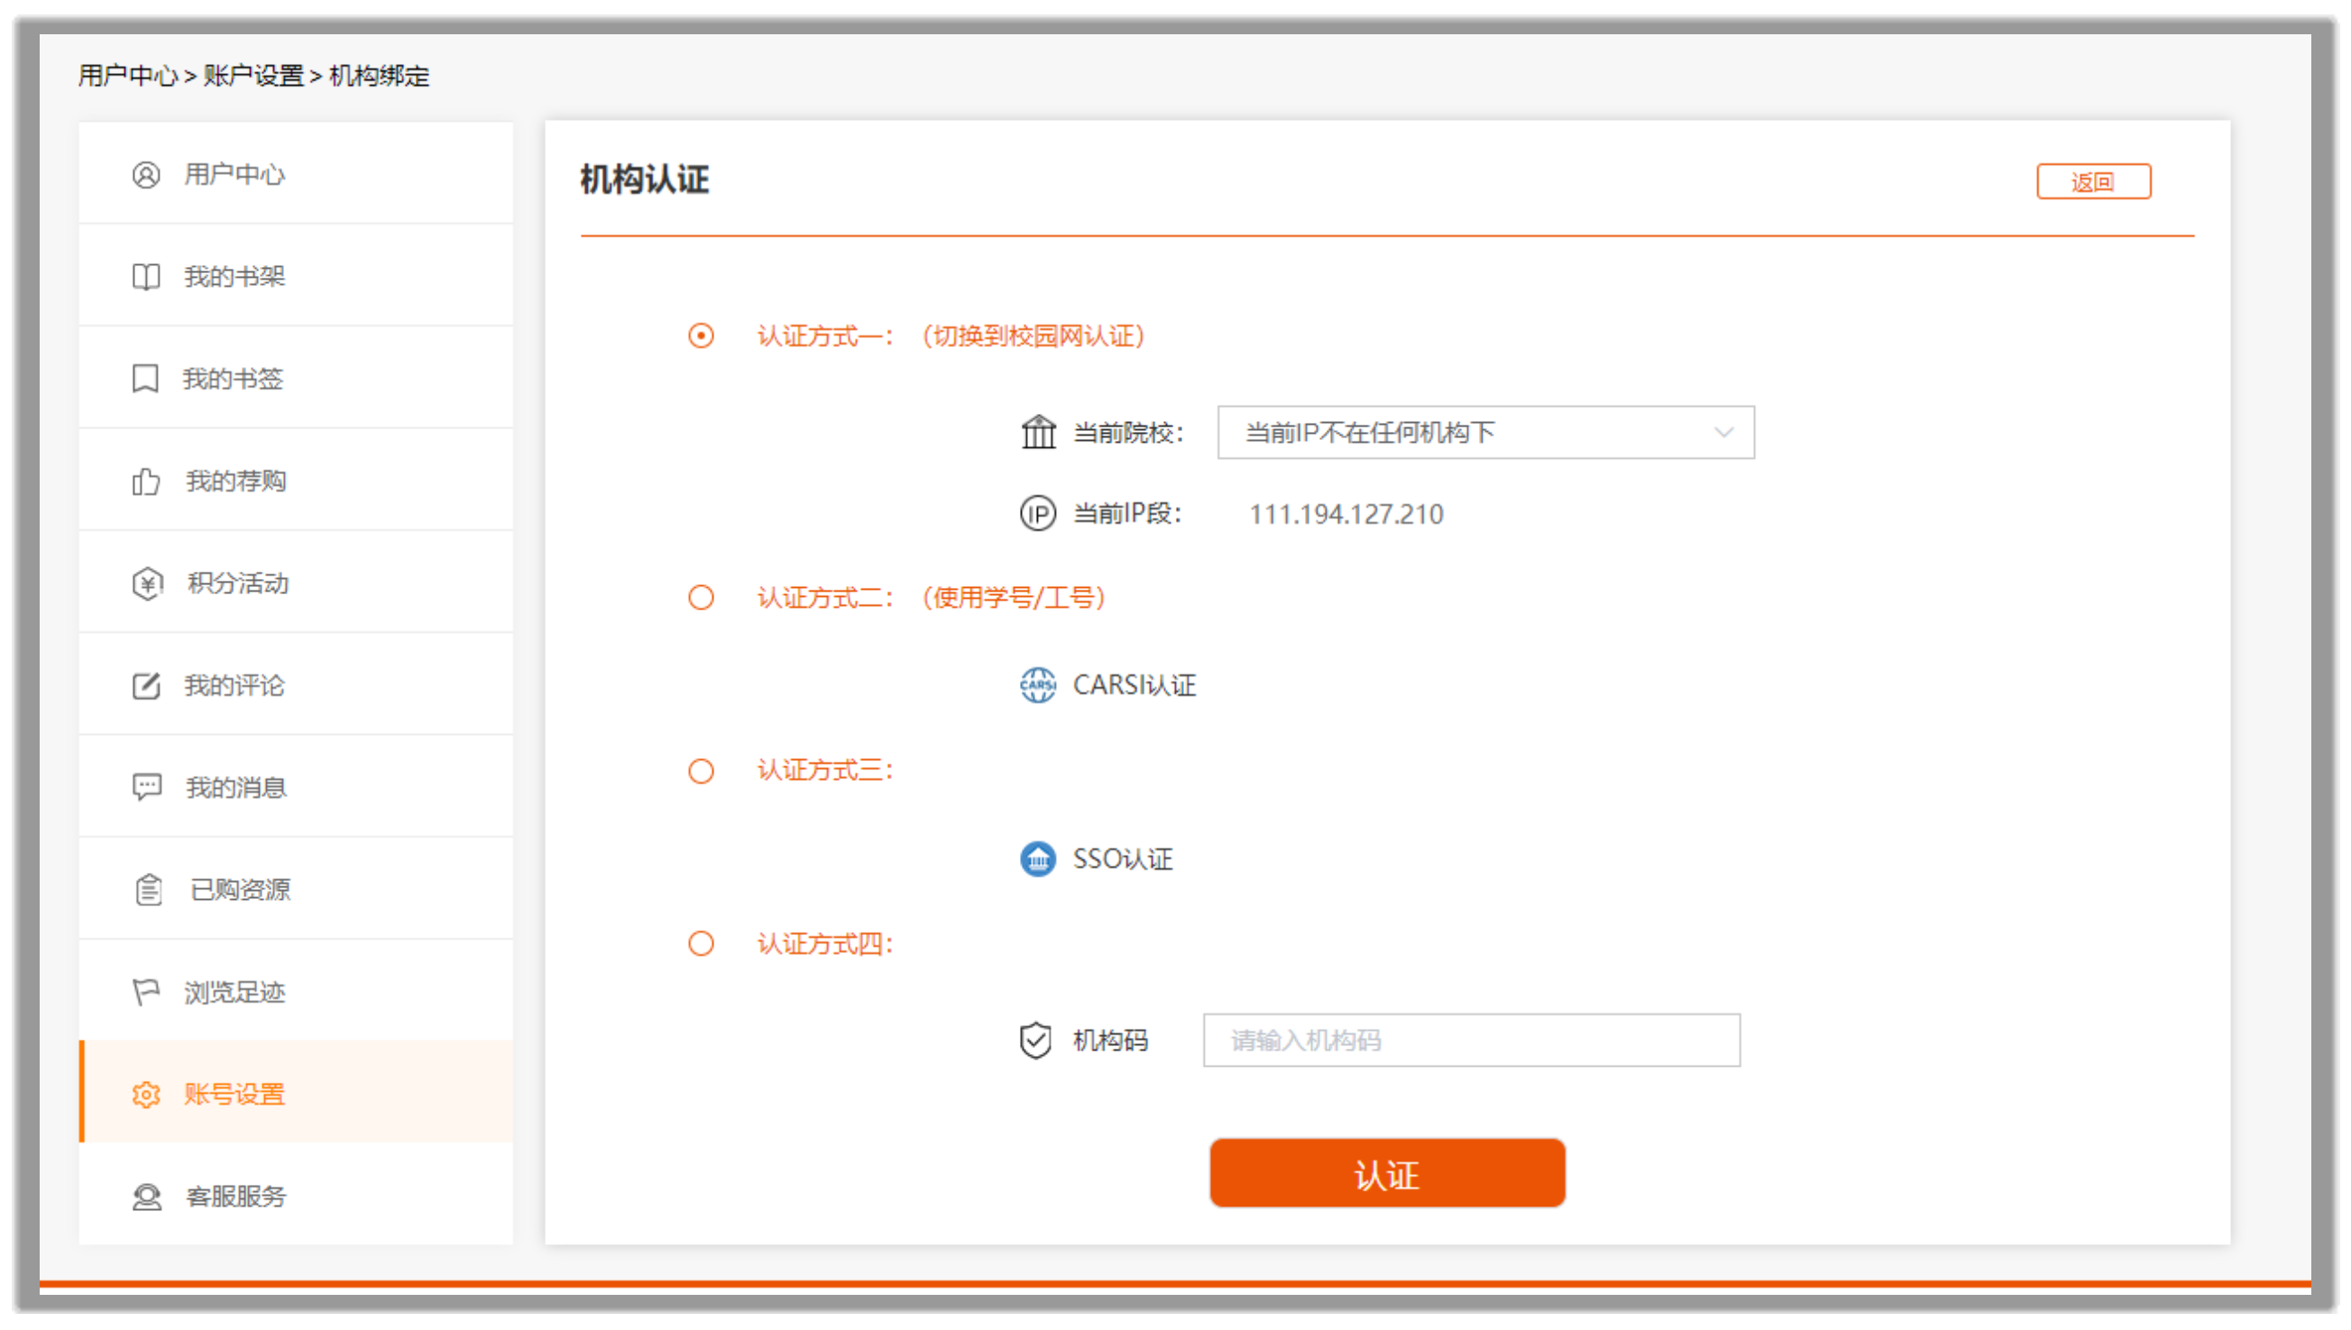Click the book icon for 我的书架
Viewport: 2351px width, 1330px height.
(146, 277)
